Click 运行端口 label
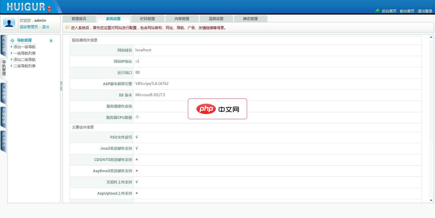Viewport: 435px width, 218px height. click(125, 73)
